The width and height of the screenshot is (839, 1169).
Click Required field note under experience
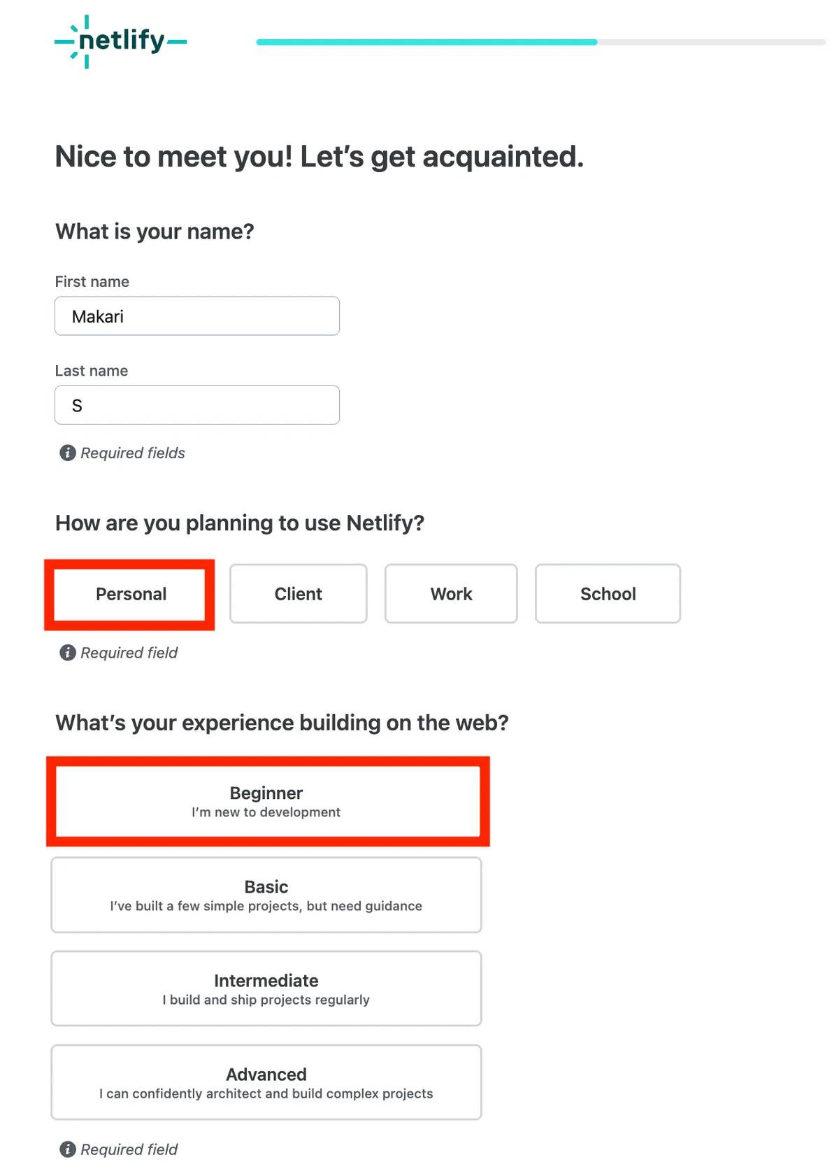coord(129,1149)
